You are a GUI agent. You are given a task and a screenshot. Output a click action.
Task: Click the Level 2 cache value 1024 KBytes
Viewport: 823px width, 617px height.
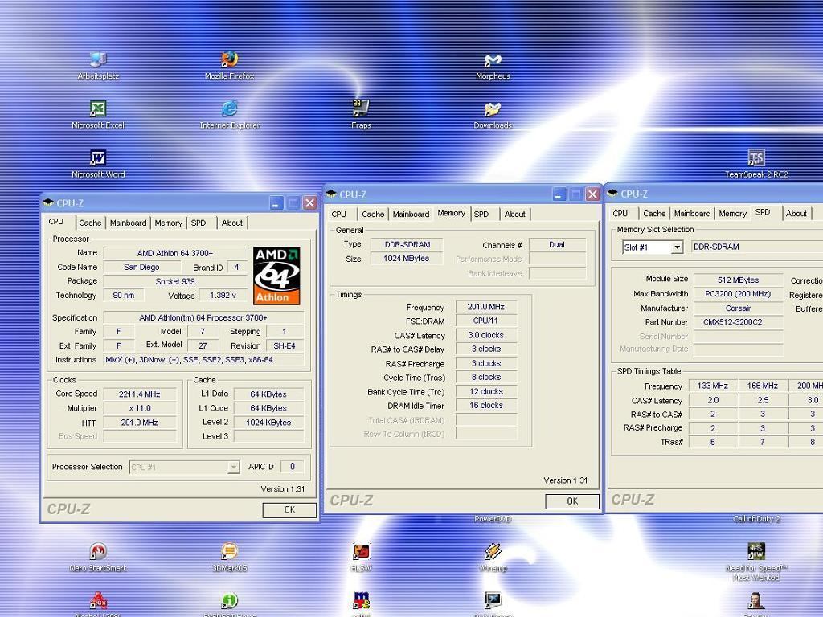pyautogui.click(x=268, y=423)
